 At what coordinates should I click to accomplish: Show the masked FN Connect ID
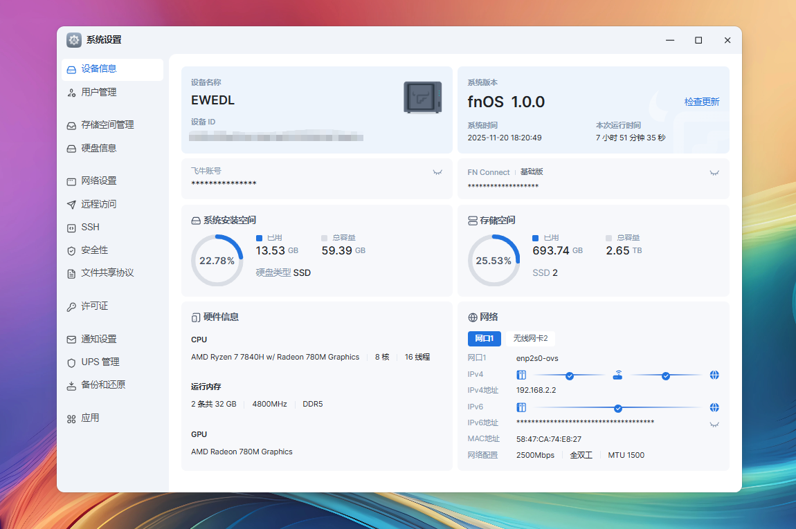(714, 172)
